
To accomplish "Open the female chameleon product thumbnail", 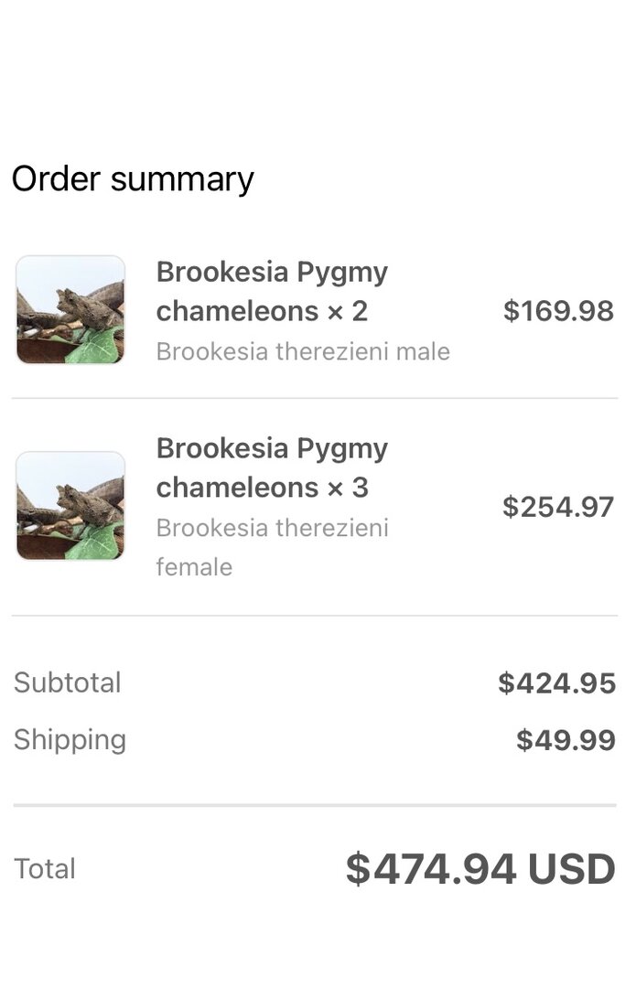I will (x=70, y=505).
